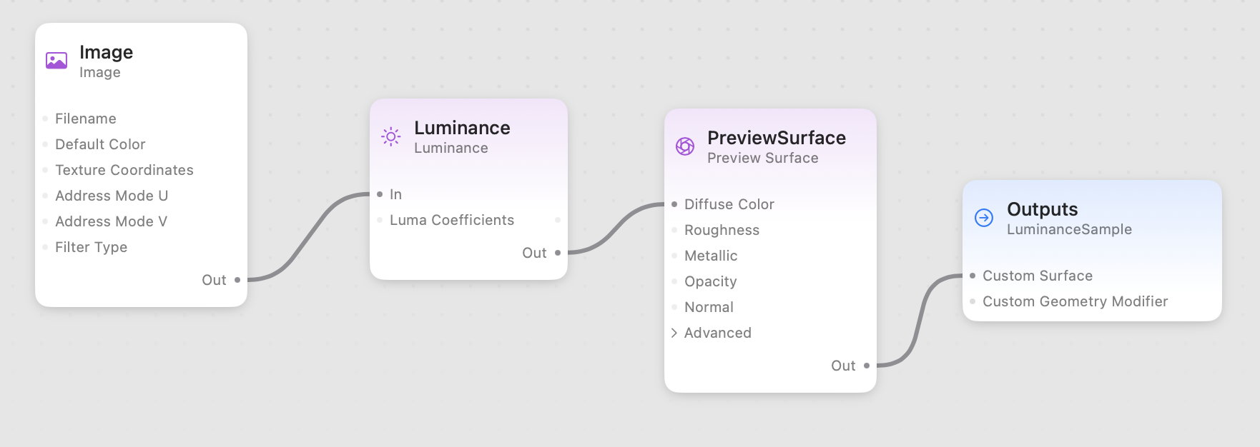1260x447 pixels.
Task: Click the Custom Geometry Modifier input
Action: click(1075, 301)
